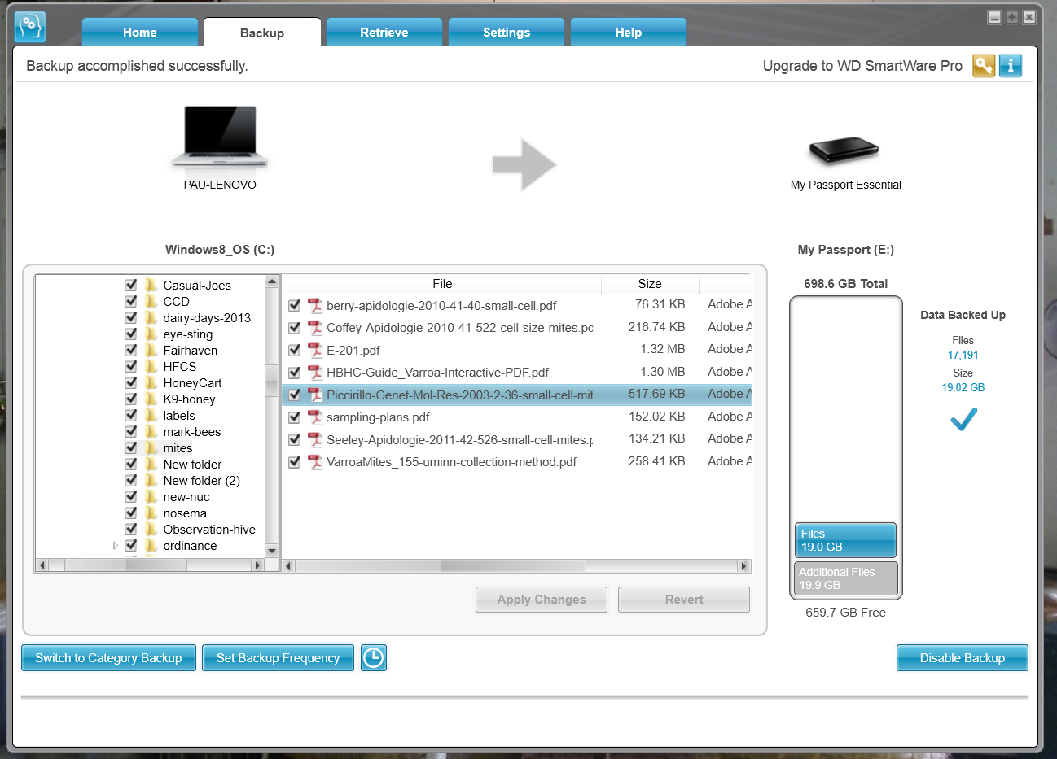Select the New folder (2) tree item
Viewport: 1057px width, 759px height.
coord(201,480)
